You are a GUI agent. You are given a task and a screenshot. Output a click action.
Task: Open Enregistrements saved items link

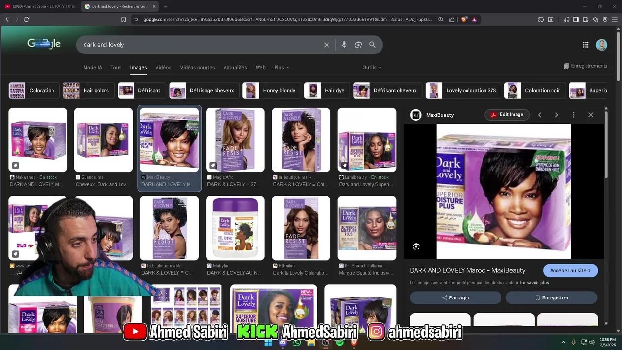586,66
